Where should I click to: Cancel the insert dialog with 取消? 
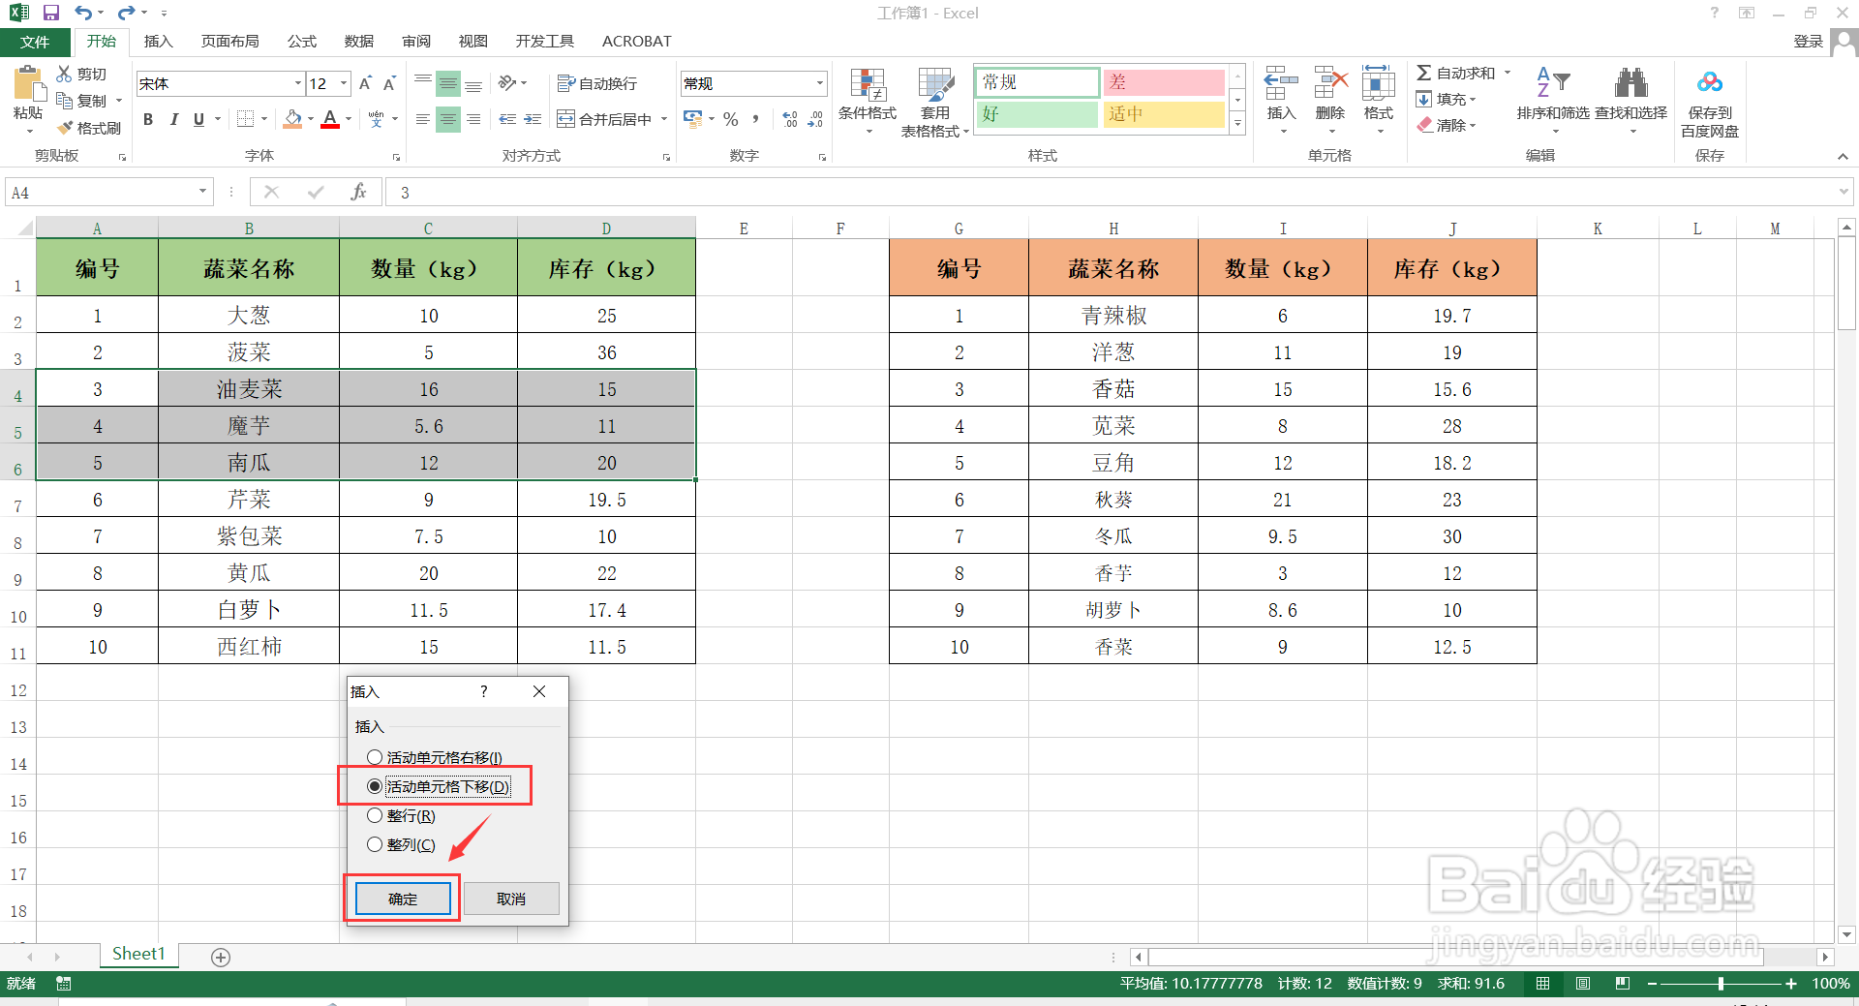[511, 899]
